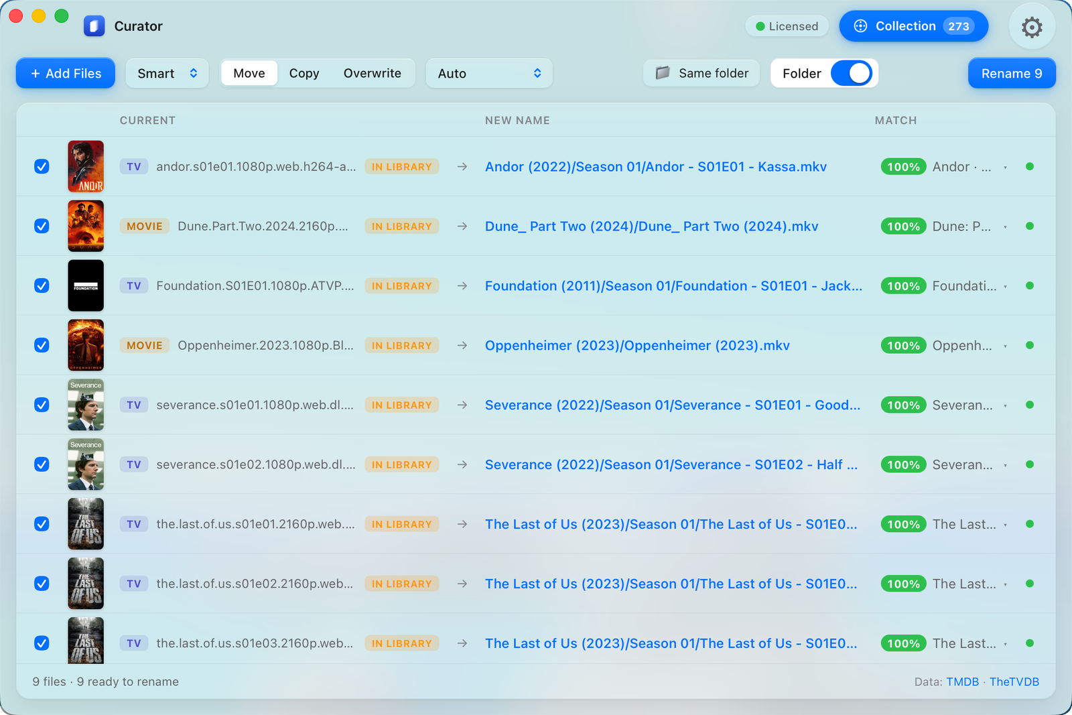The width and height of the screenshot is (1072, 715).
Task: Toggle the Folder switch off
Action: tap(851, 73)
